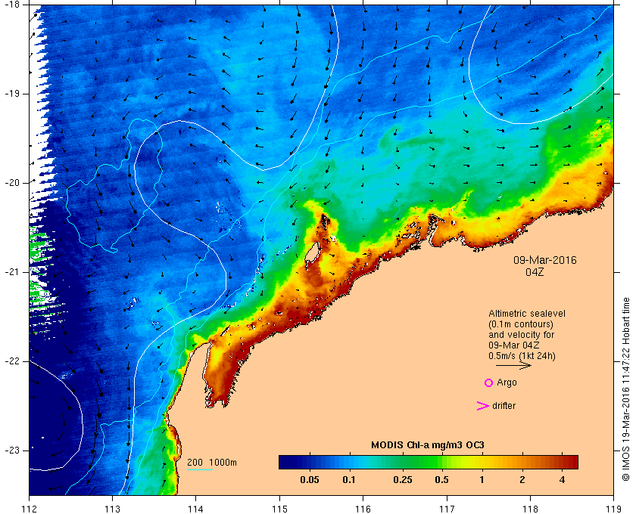Click the latitude axis label '-21'
The height and width of the screenshot is (514, 636).
pos(11,272)
